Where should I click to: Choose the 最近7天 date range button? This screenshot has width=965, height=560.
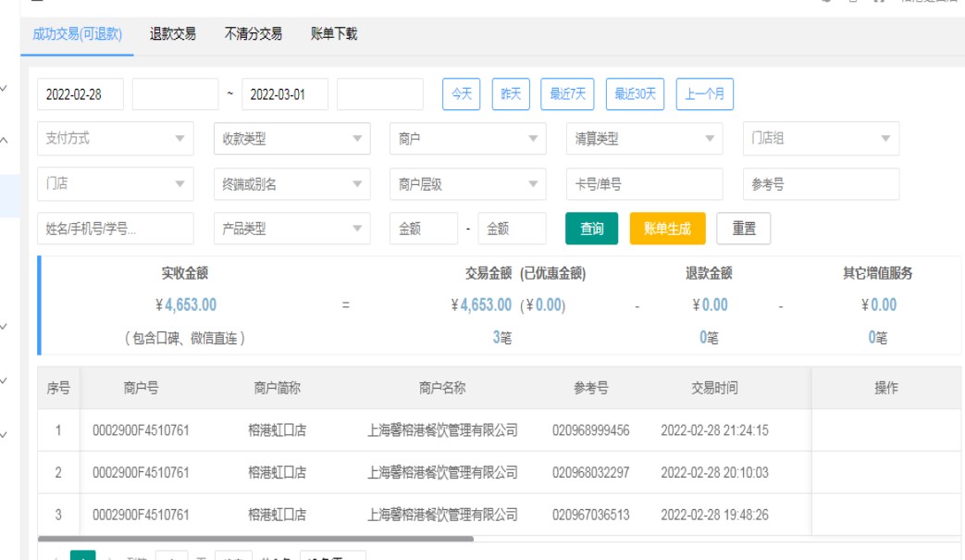(x=567, y=94)
